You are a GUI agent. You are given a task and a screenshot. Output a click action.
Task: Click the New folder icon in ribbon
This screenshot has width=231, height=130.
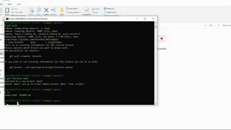(x=62, y=12)
